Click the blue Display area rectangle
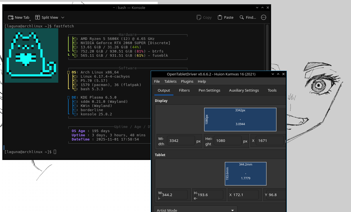This screenshot has width=351, height=212. (x=240, y=119)
